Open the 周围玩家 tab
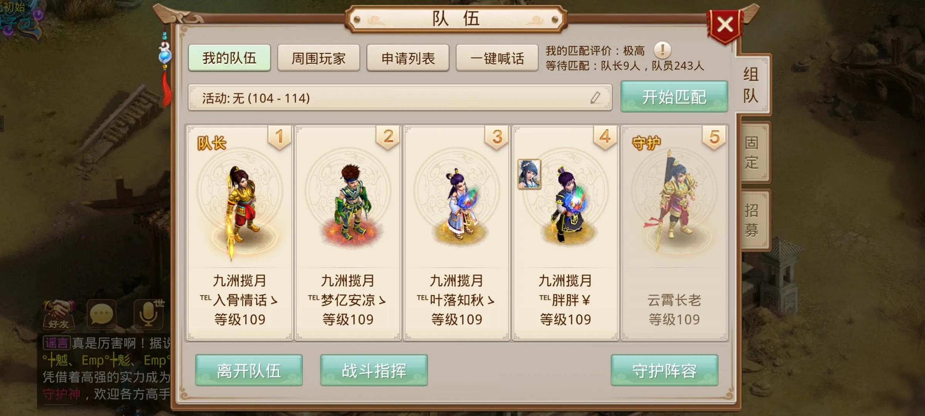This screenshot has height=416, width=925. pyautogui.click(x=318, y=58)
